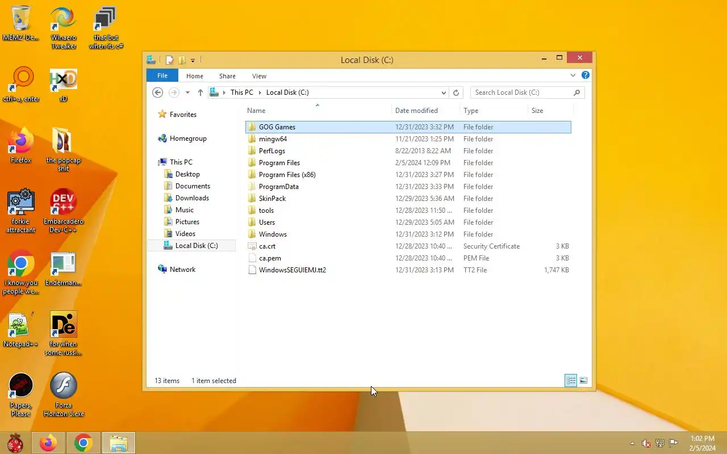The height and width of the screenshot is (454, 727).
Task: Click This PC in the address breadcrumb
Action: click(242, 93)
